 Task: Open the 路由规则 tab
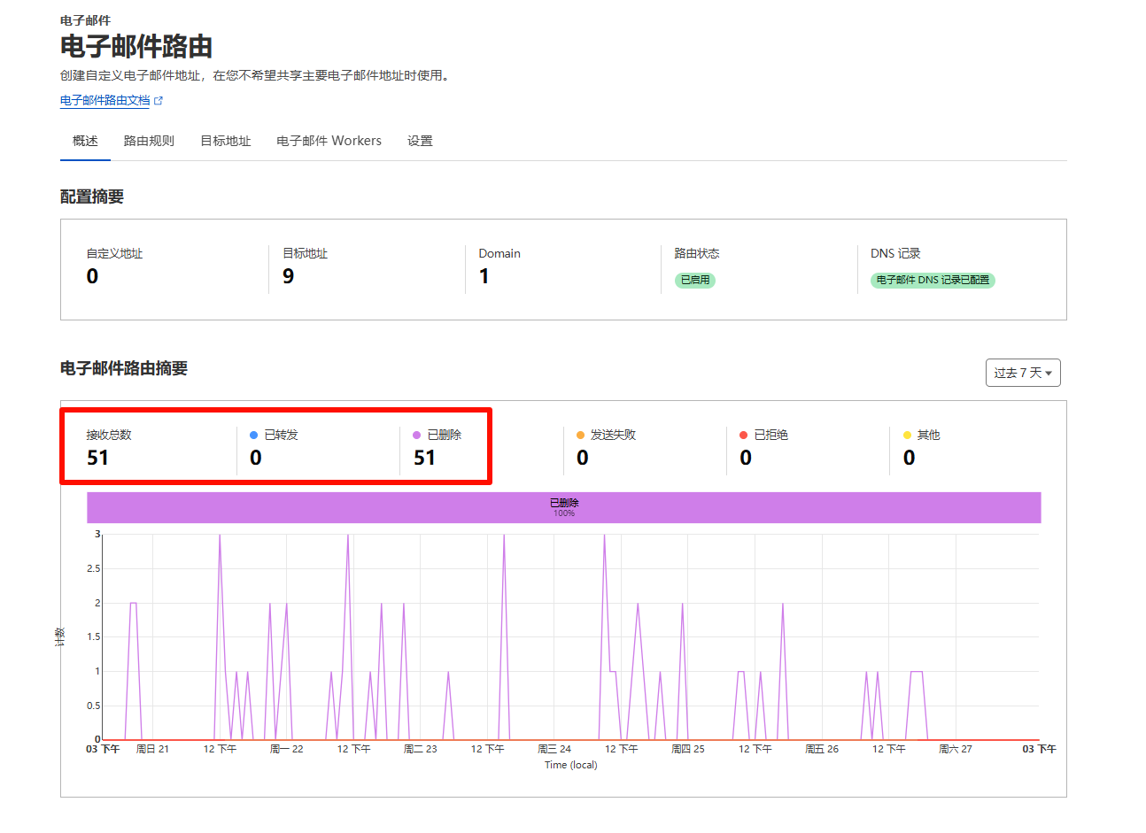coord(149,141)
